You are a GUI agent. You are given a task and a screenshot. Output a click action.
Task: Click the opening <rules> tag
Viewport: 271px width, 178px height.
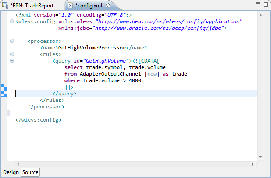(x=50, y=54)
